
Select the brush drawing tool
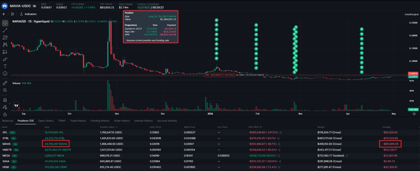coord(5,59)
